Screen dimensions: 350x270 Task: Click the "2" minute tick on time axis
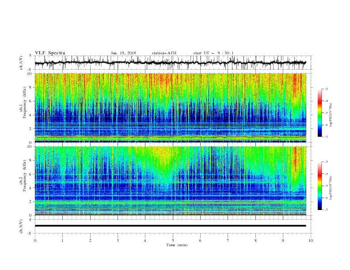(90, 240)
